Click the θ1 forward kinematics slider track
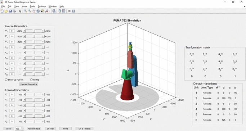 34,95
